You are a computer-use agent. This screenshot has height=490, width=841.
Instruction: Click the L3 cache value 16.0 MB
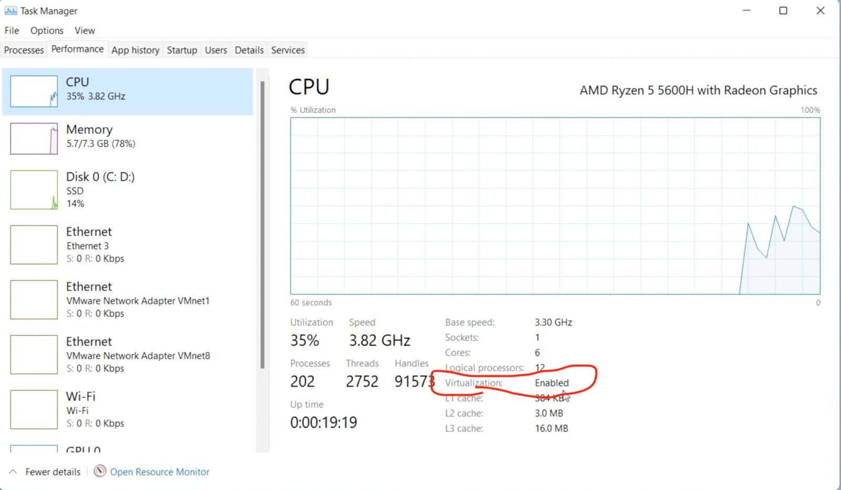pyautogui.click(x=551, y=429)
